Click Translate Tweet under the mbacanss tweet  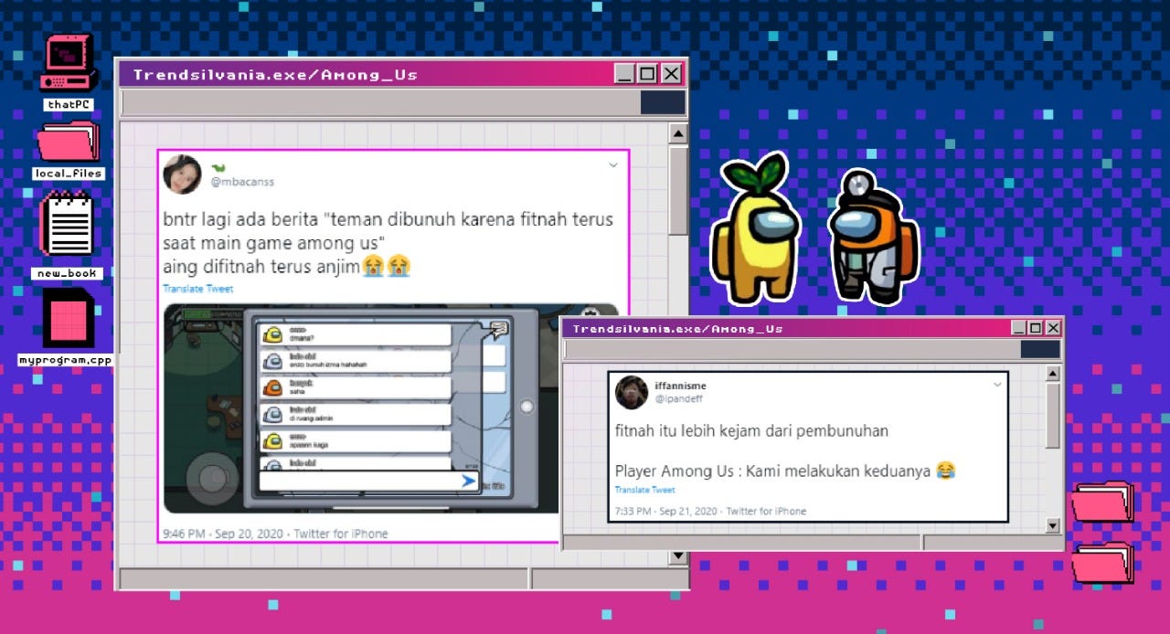(198, 289)
